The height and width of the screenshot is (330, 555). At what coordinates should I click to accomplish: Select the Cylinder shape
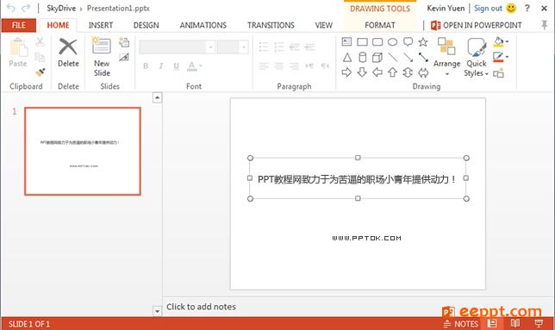pos(362,58)
